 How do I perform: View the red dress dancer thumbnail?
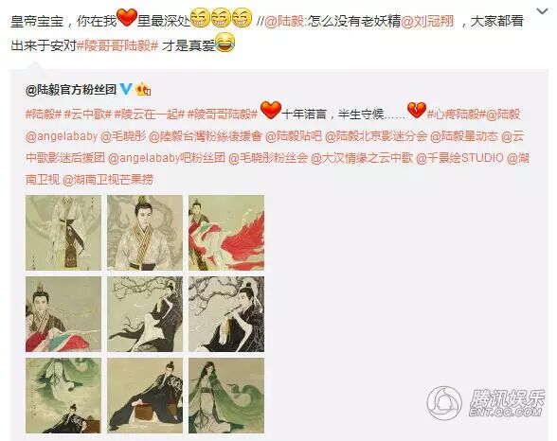[x=226, y=233]
